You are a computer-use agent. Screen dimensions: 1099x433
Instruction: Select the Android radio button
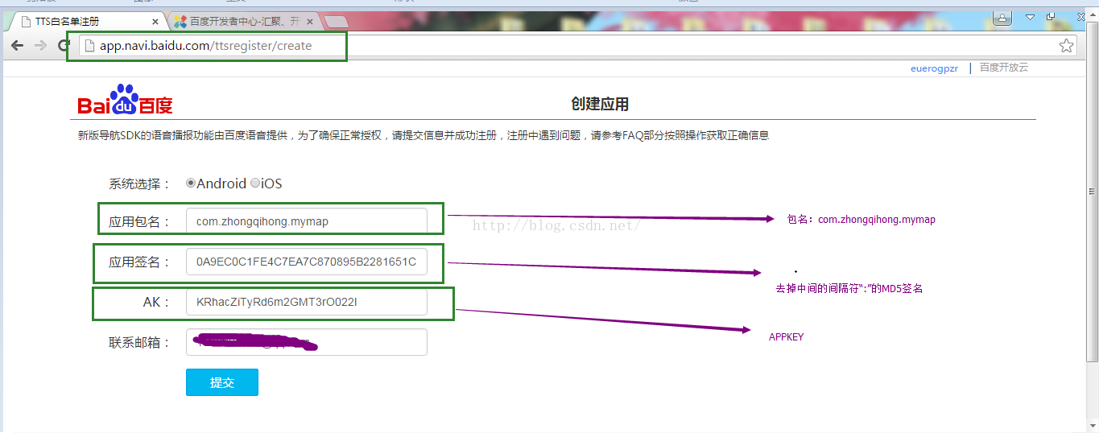(x=191, y=184)
